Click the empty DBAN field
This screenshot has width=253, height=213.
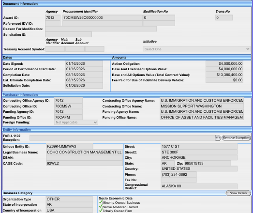point(84,158)
